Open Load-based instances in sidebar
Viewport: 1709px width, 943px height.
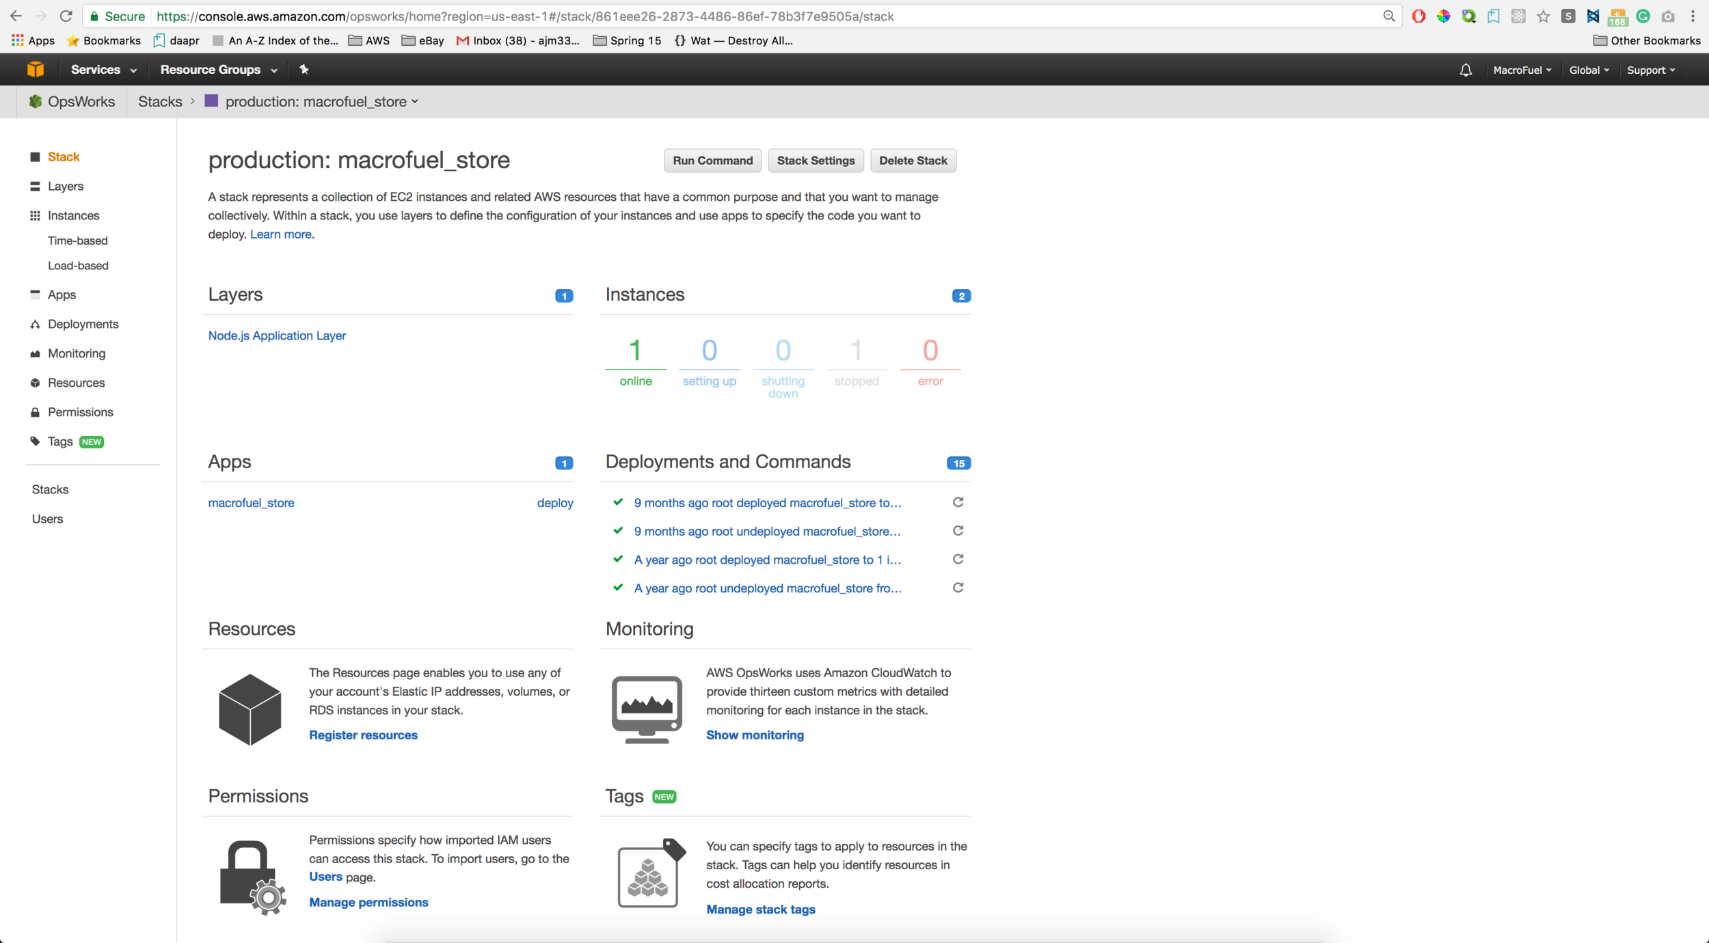point(78,265)
